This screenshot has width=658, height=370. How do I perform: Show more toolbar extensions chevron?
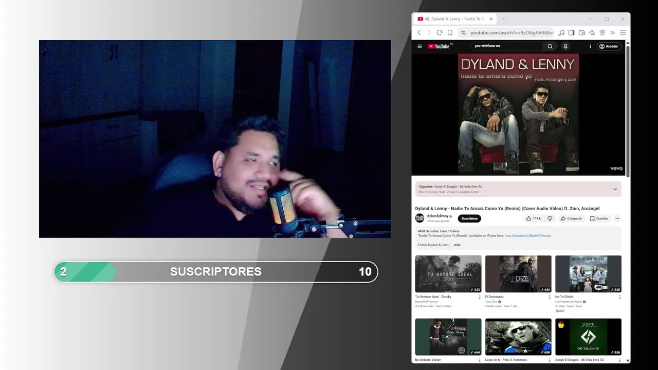(612, 32)
